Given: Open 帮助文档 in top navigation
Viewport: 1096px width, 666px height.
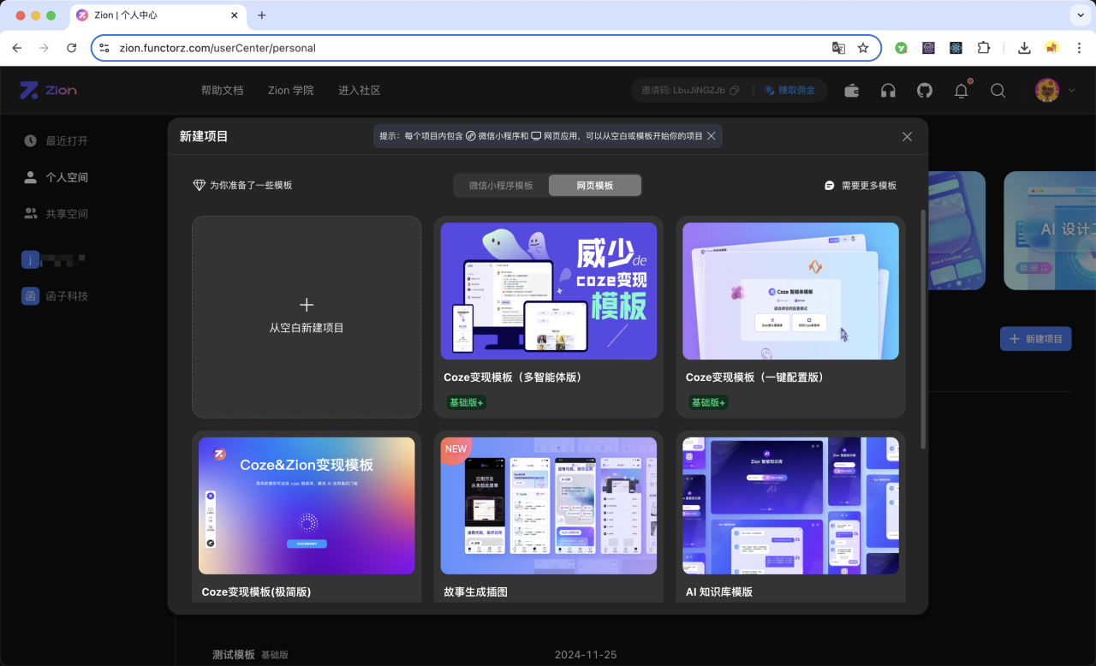Looking at the screenshot, I should [x=223, y=91].
